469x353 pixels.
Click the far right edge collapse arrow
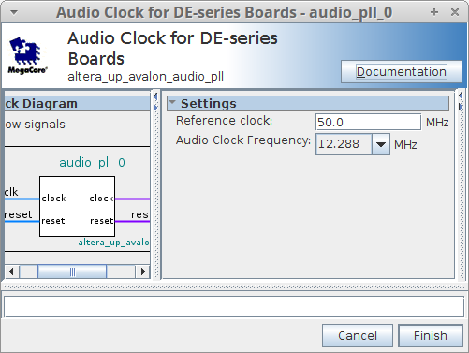[x=461, y=96]
